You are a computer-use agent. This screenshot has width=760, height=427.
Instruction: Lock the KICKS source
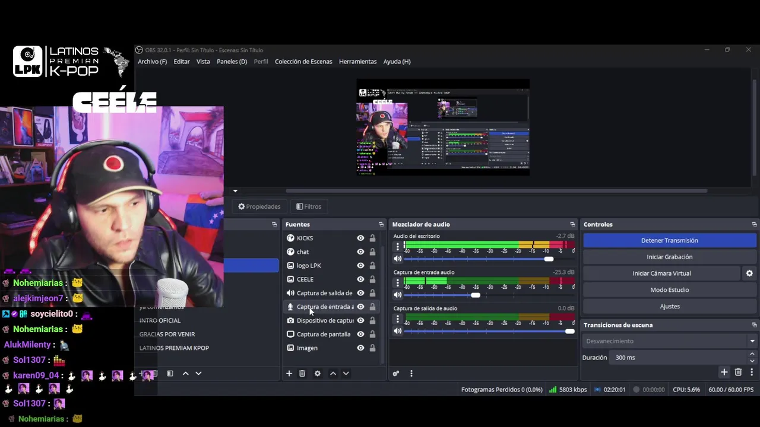(x=372, y=238)
